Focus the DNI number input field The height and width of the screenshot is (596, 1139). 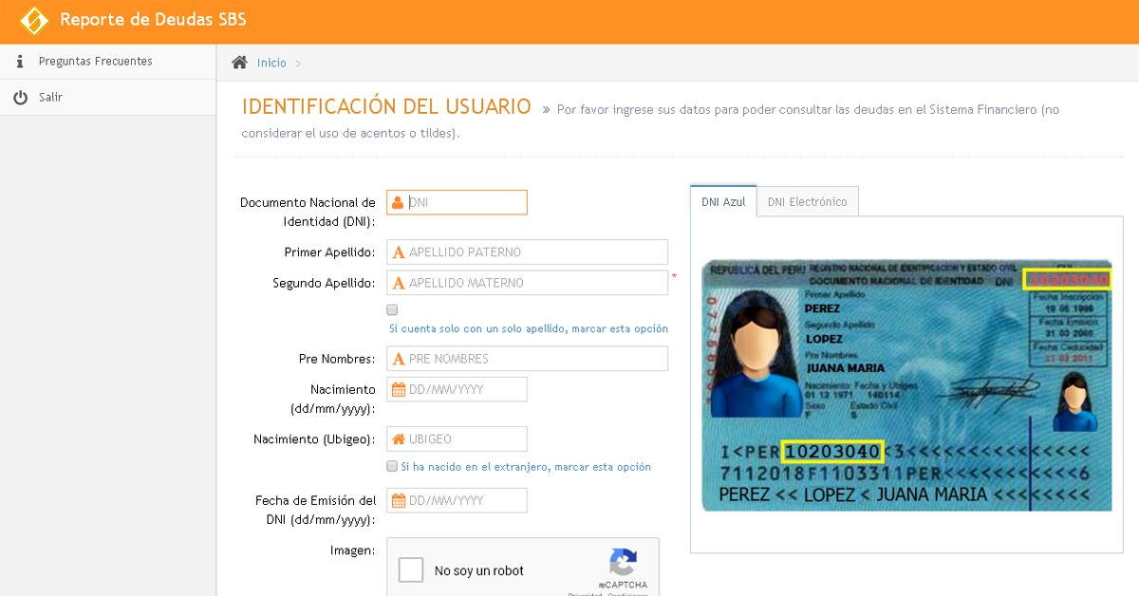pos(457,202)
